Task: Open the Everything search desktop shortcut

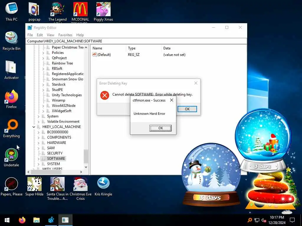Action: coord(12,128)
